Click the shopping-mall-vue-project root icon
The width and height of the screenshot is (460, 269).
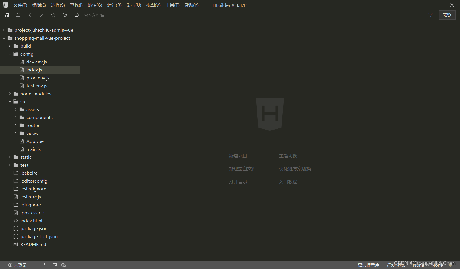[10, 38]
